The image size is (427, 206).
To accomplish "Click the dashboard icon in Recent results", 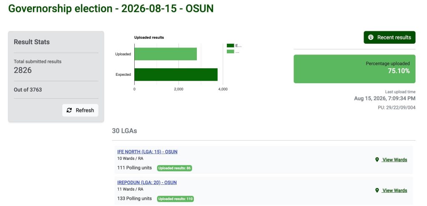I will tap(371, 37).
